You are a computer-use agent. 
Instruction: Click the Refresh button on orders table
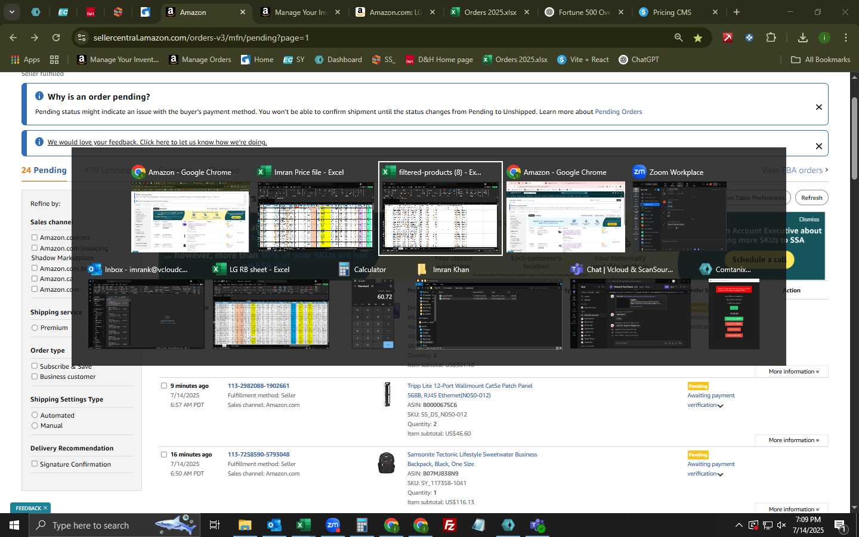[x=811, y=197]
